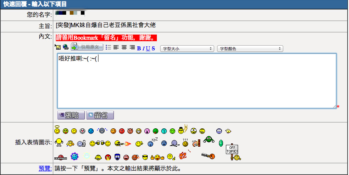Insert the green frog-like face emoticon
Image resolution: width=349 pixels, height=175 pixels.
(x=209, y=139)
